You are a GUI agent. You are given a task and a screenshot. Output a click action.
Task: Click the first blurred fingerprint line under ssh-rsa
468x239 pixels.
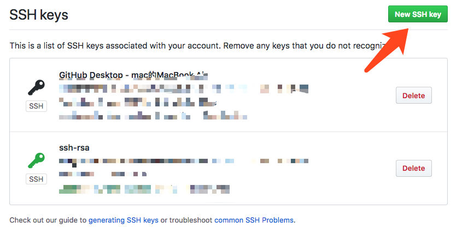[184, 162]
